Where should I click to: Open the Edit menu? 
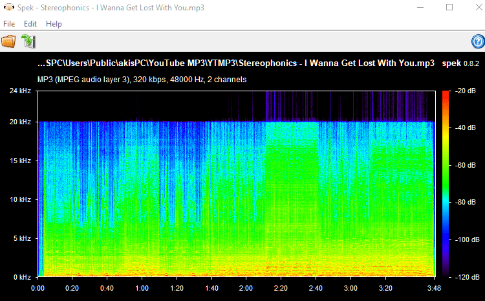30,24
